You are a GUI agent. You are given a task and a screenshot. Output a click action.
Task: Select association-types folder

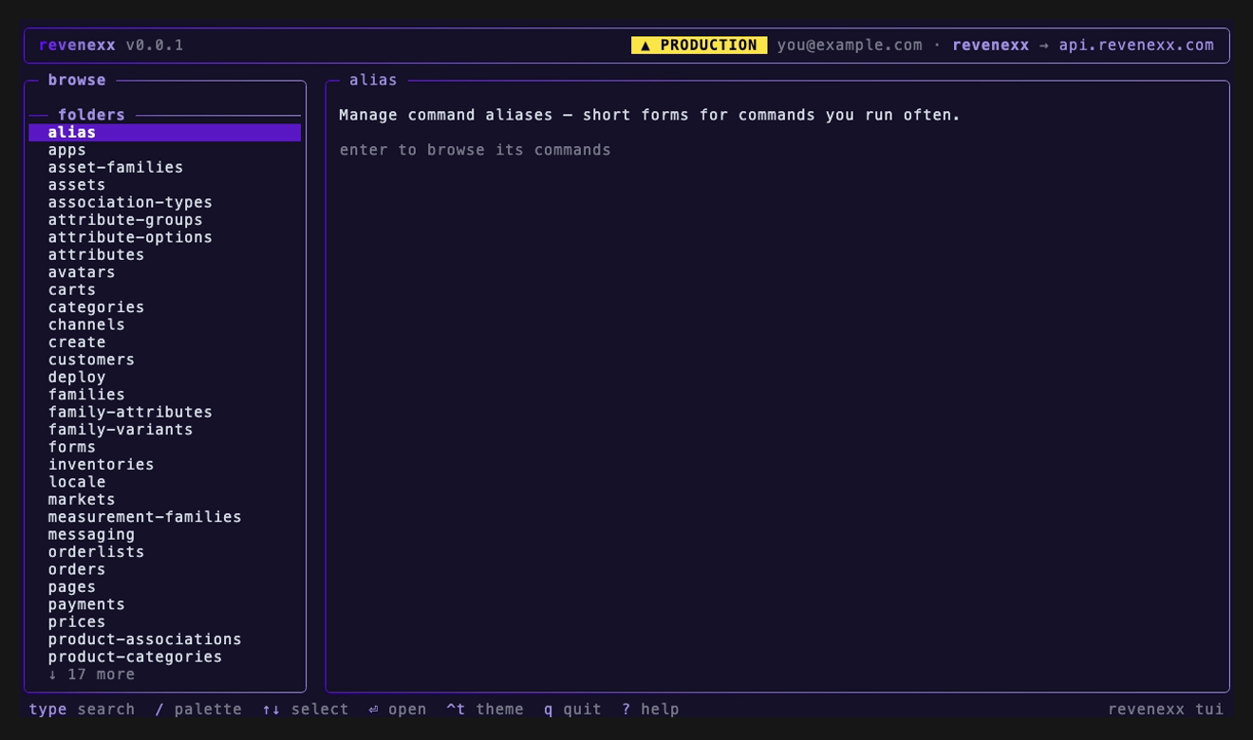tap(164, 203)
